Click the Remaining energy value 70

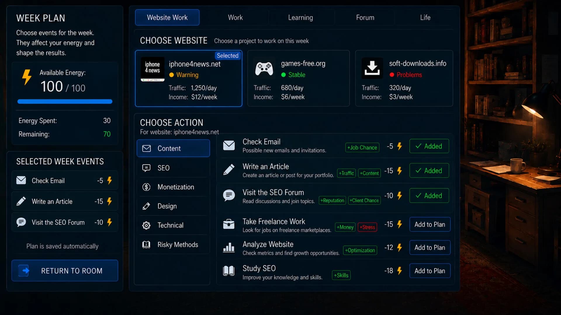coord(107,134)
